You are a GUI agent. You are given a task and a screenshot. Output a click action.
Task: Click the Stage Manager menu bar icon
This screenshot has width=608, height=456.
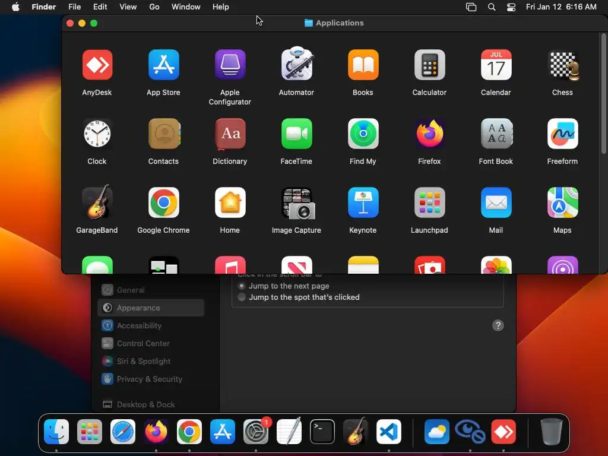pyautogui.click(x=471, y=7)
